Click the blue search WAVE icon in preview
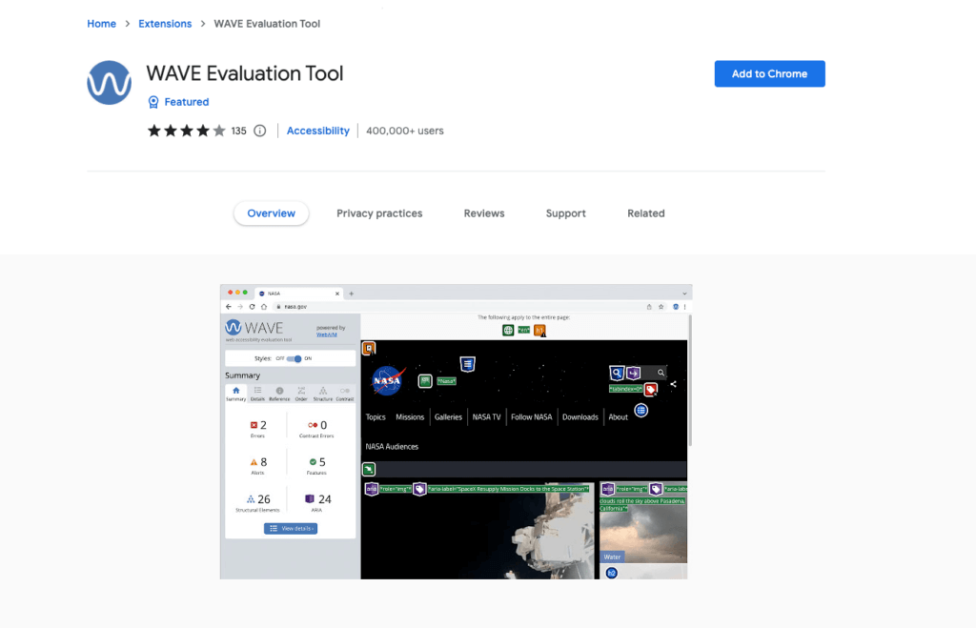Screen dimensions: 976x628 point(617,373)
